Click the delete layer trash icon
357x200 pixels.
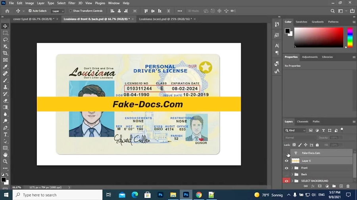[348, 186]
